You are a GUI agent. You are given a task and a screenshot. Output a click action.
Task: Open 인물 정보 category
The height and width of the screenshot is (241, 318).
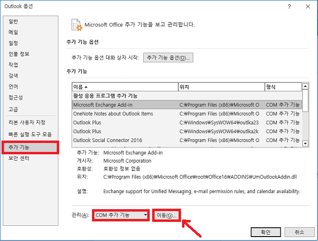pos(19,54)
